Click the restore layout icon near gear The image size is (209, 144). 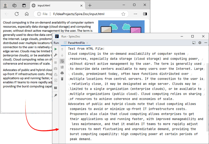[194, 43]
